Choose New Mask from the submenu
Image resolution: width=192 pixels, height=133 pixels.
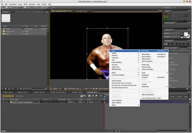[154, 51]
